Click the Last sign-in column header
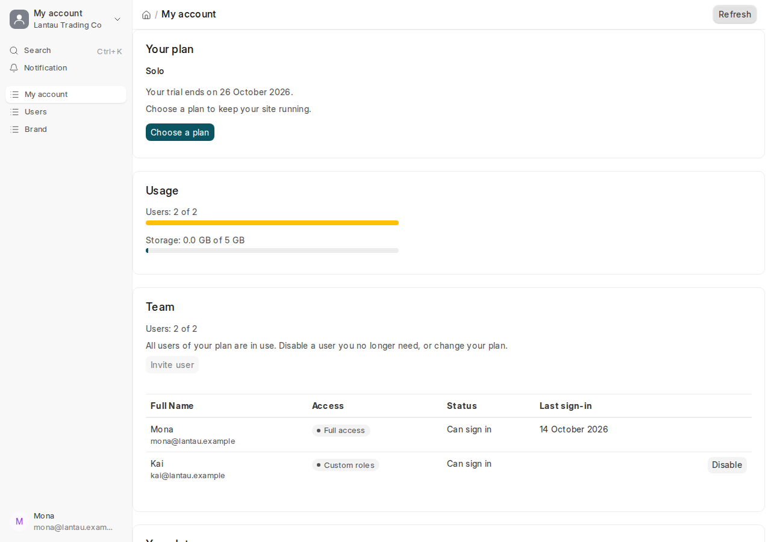The width and height of the screenshot is (771, 542). (x=566, y=406)
